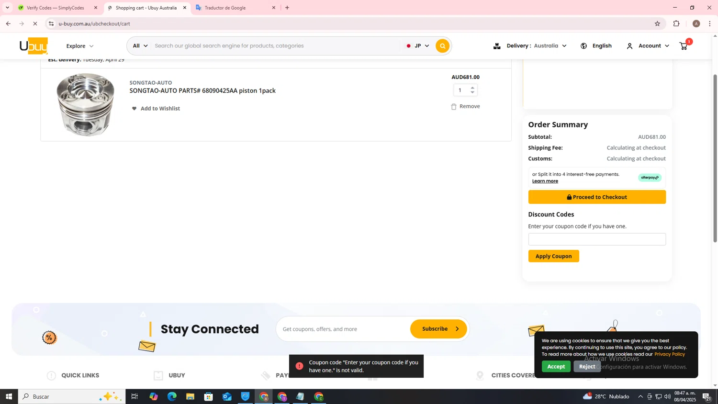This screenshot has width=718, height=404.
Task: Click Subscribe button
Action: (438, 329)
